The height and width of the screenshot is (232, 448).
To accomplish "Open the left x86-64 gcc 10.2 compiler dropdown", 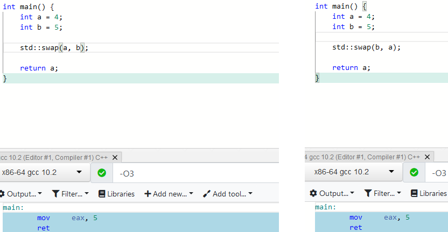I will (45, 172).
